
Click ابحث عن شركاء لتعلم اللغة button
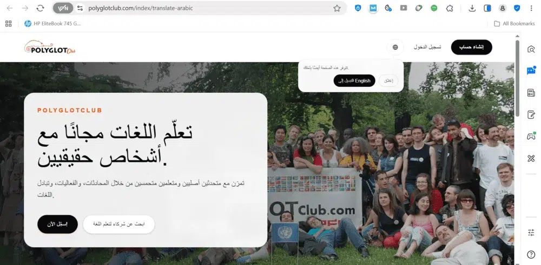pyautogui.click(x=118, y=225)
